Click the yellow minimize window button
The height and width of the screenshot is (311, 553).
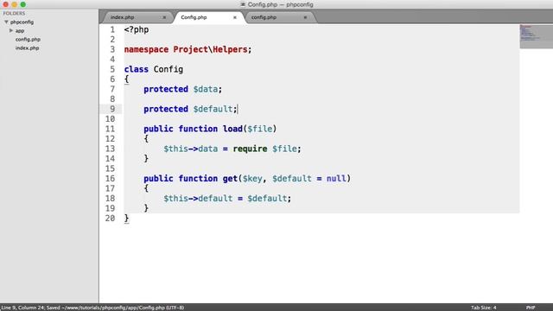15,4
